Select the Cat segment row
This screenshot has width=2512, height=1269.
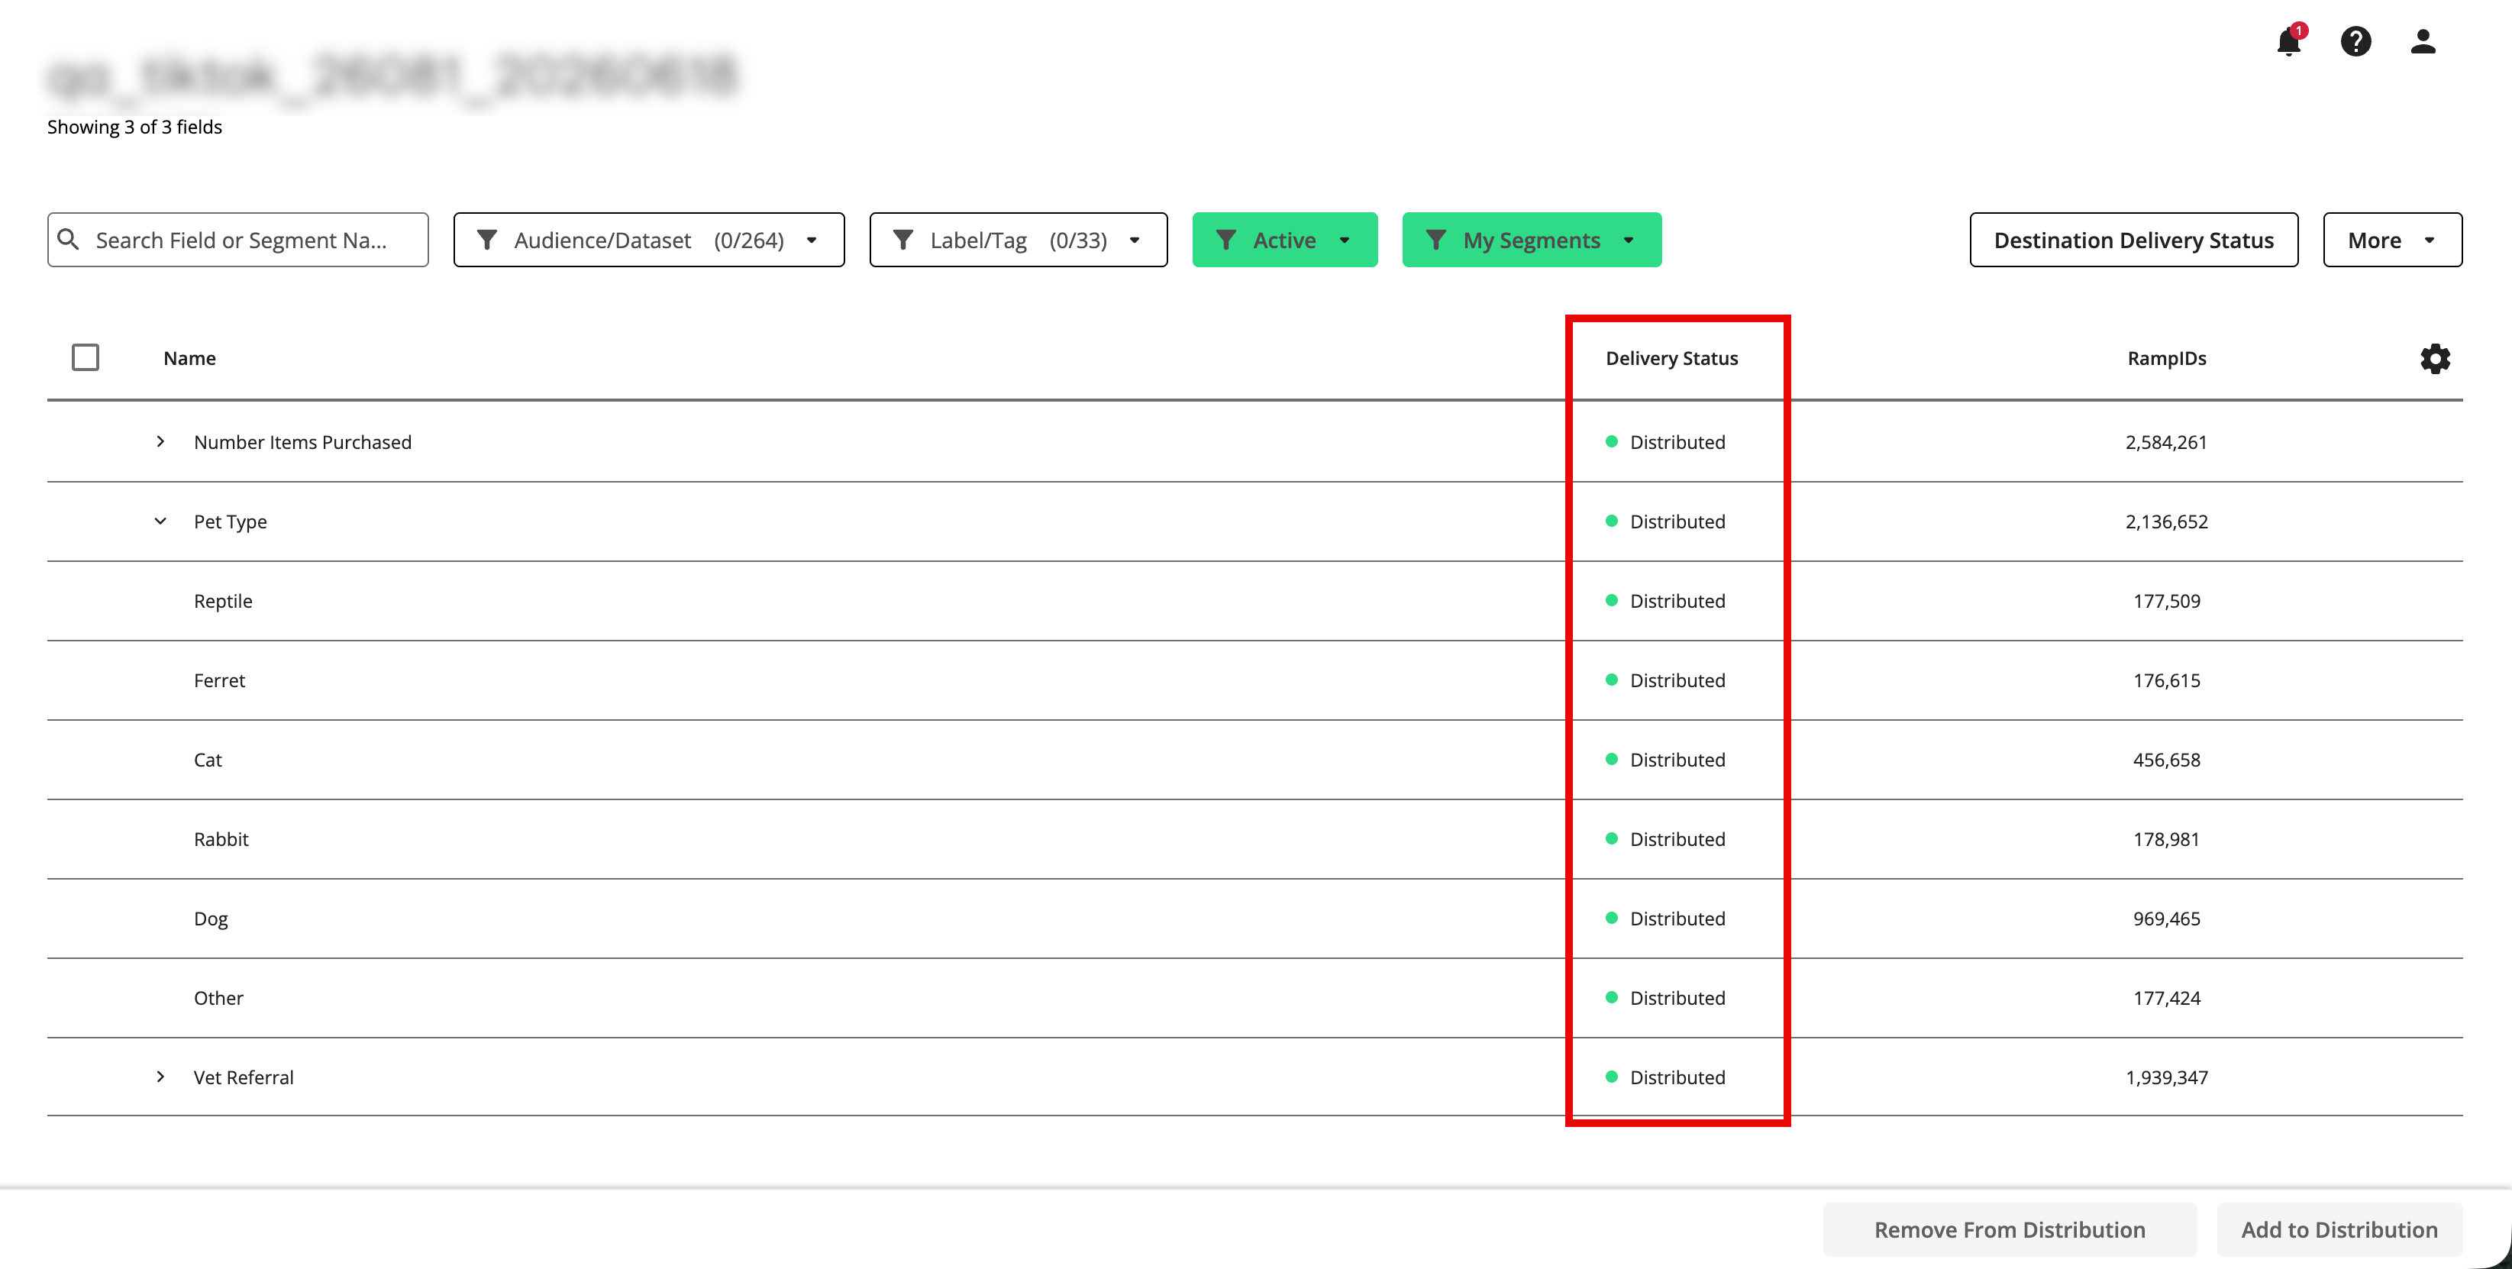1254,760
